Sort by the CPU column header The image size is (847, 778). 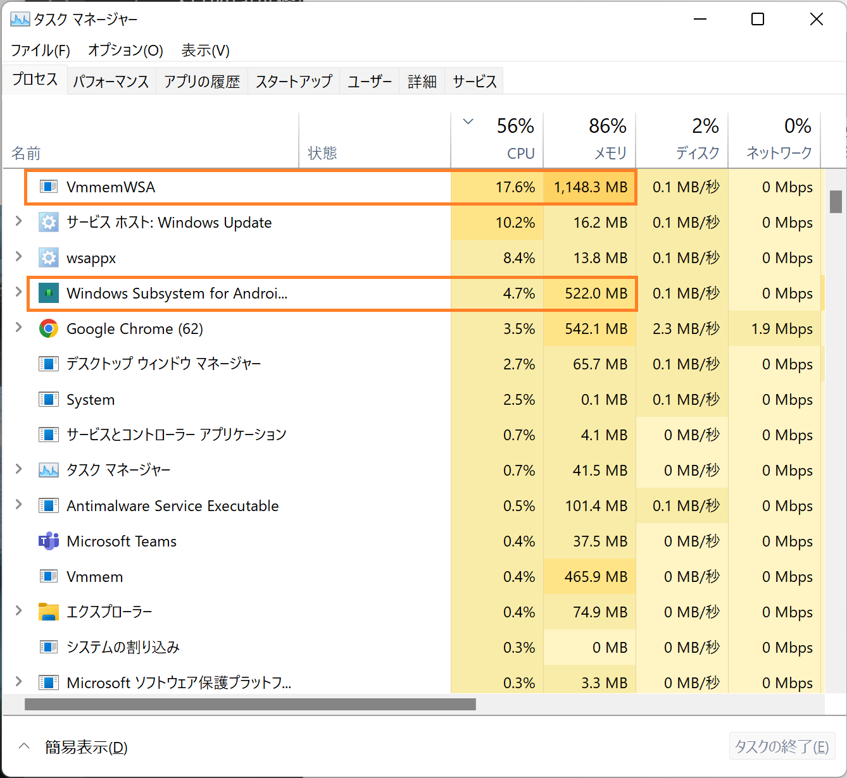(497, 140)
